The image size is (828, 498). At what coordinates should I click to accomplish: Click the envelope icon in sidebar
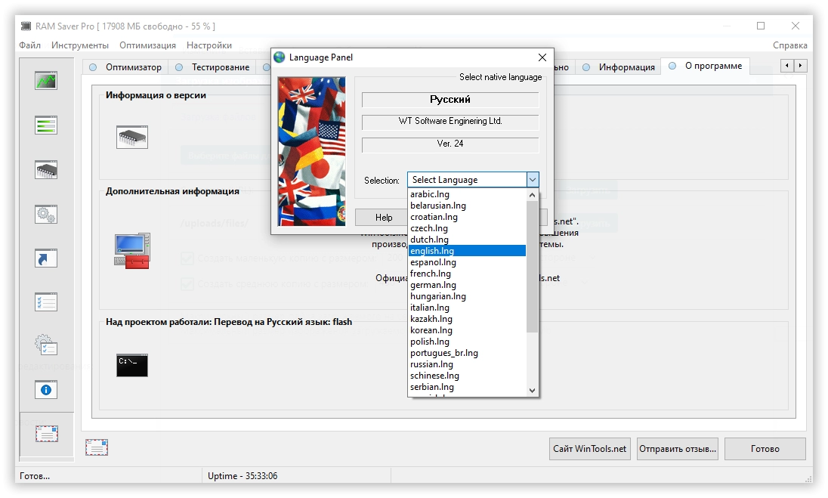[x=47, y=434]
